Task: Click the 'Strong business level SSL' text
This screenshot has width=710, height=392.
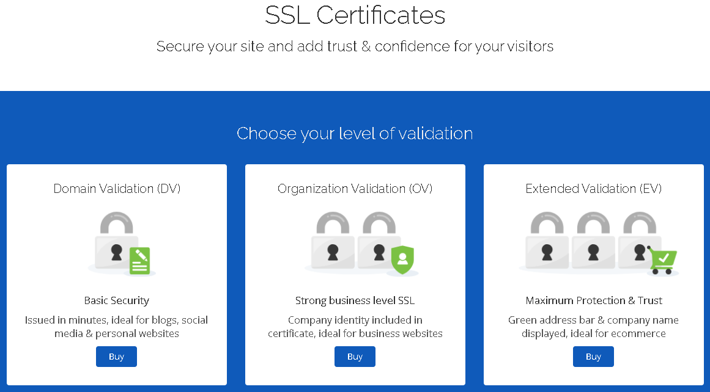Action: point(355,300)
